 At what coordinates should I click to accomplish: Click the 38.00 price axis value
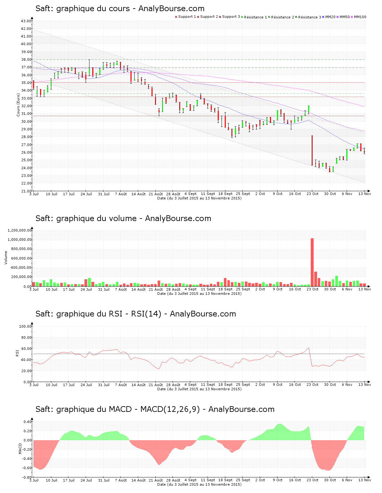pos(26,59)
